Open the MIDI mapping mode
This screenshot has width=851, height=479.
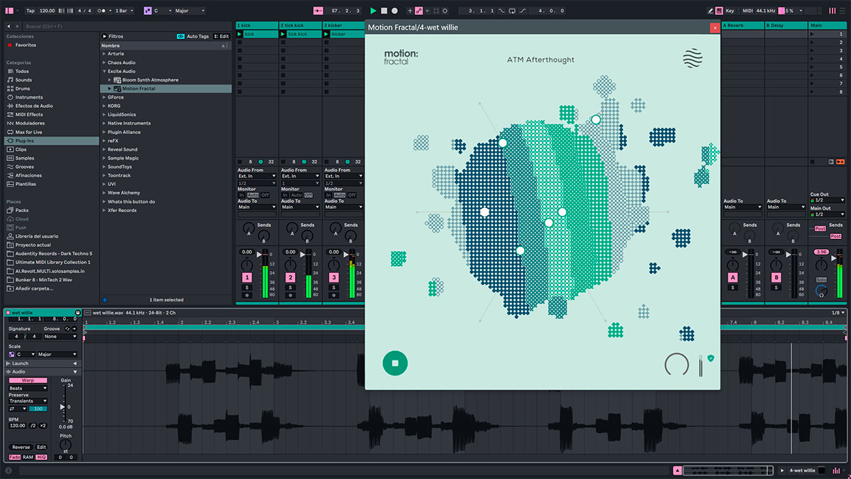pos(747,11)
